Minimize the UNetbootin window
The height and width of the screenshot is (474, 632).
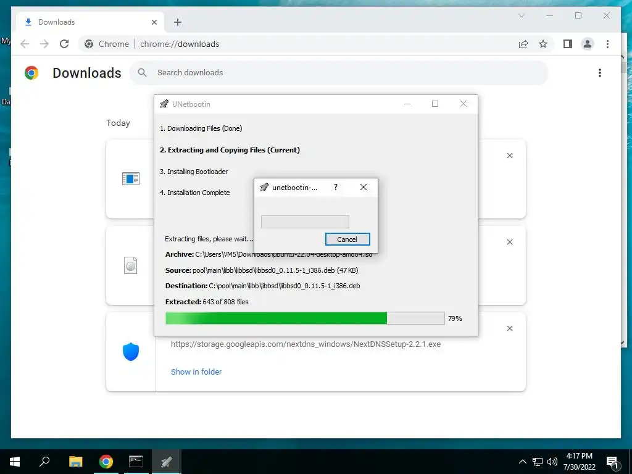pyautogui.click(x=407, y=104)
